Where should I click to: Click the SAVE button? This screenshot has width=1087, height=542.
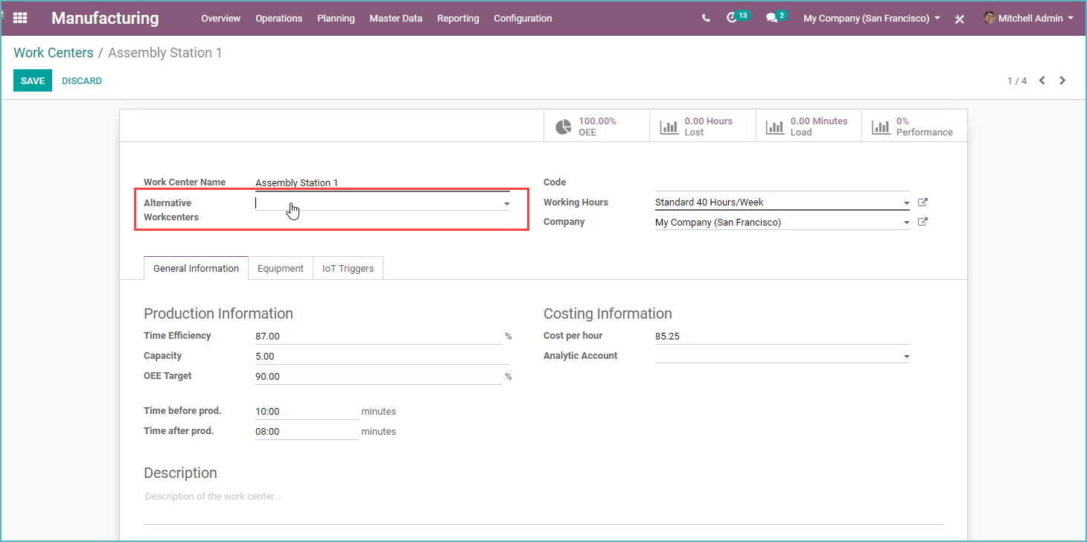pos(32,80)
